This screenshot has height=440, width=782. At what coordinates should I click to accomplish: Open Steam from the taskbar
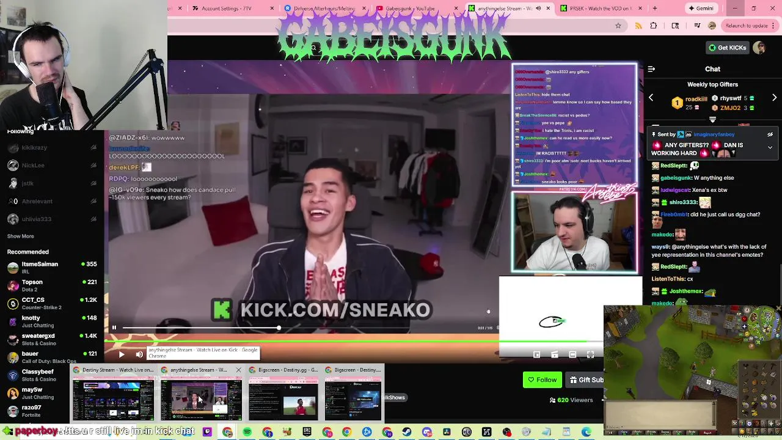(407, 432)
